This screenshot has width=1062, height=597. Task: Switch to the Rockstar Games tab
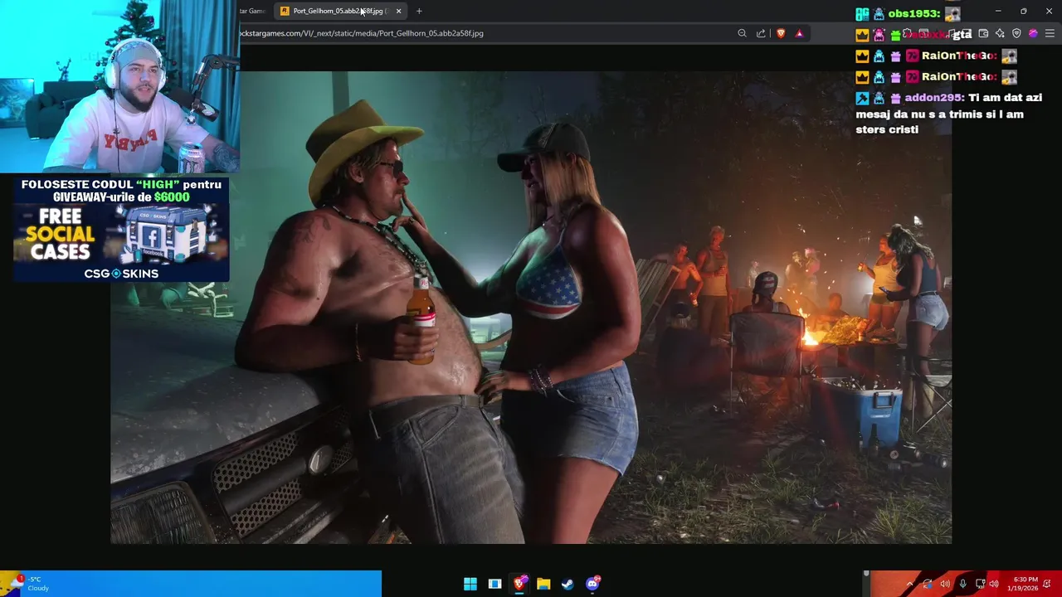click(x=252, y=11)
